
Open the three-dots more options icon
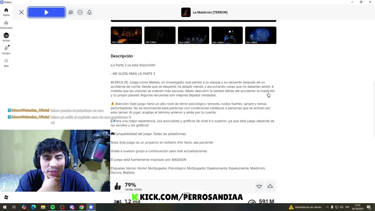[80, 12]
